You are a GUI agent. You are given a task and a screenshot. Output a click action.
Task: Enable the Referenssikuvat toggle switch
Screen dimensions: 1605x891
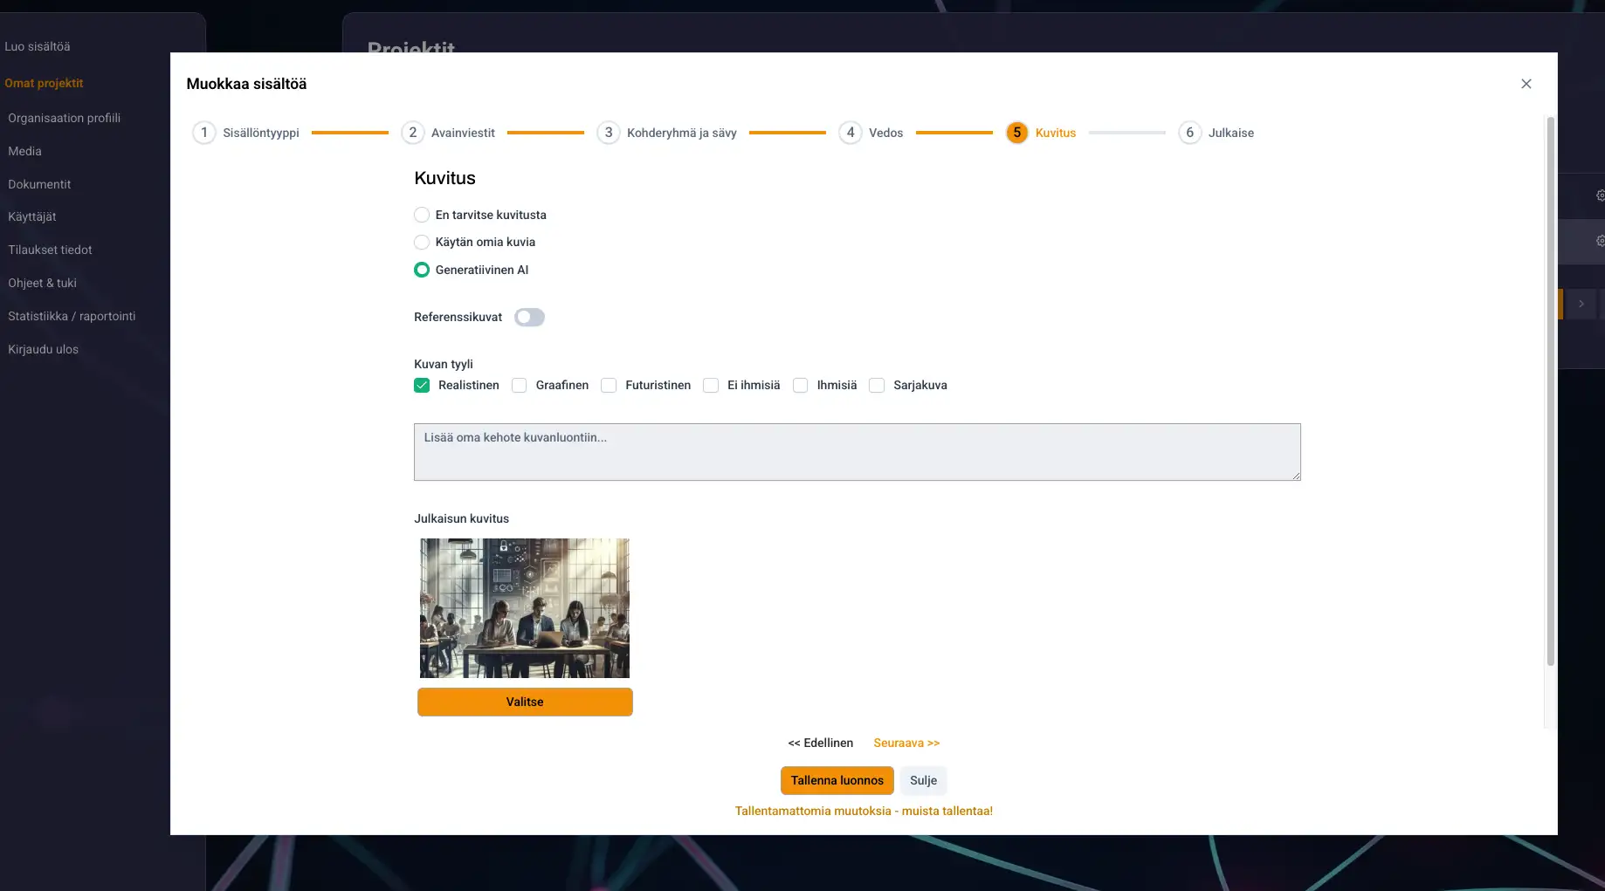point(529,318)
